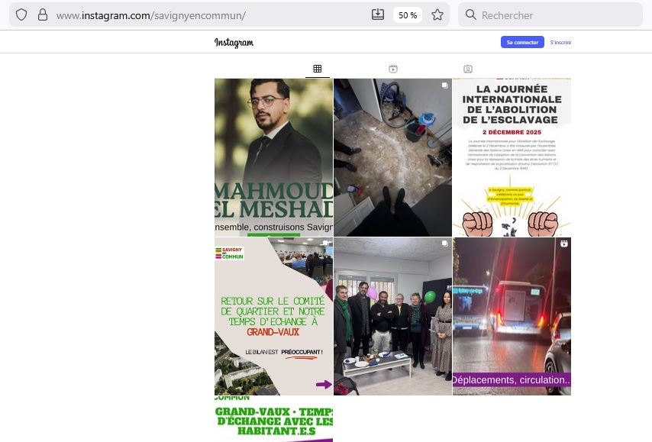The width and height of the screenshot is (652, 442).
Task: Click the reel icon on the bus video
Action: [563, 244]
